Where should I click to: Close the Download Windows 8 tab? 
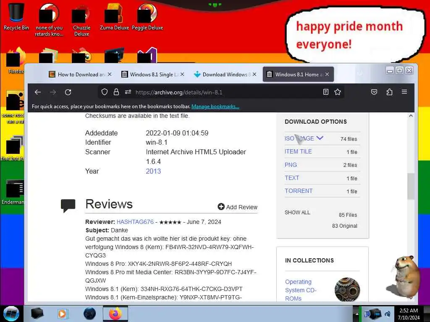(x=254, y=75)
